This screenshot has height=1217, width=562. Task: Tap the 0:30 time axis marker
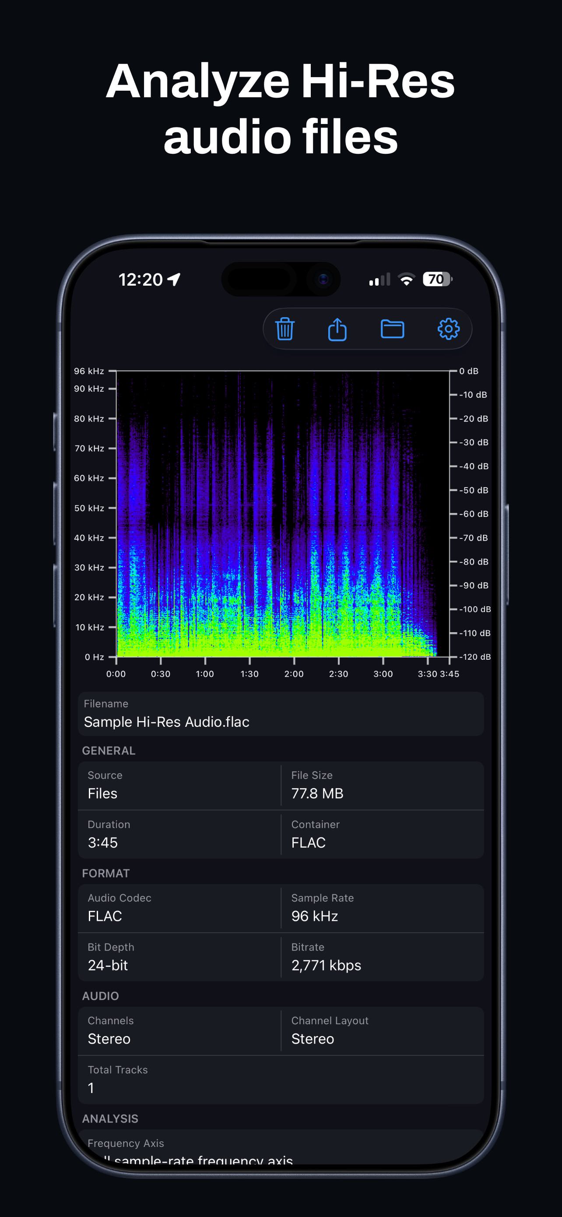click(x=161, y=674)
